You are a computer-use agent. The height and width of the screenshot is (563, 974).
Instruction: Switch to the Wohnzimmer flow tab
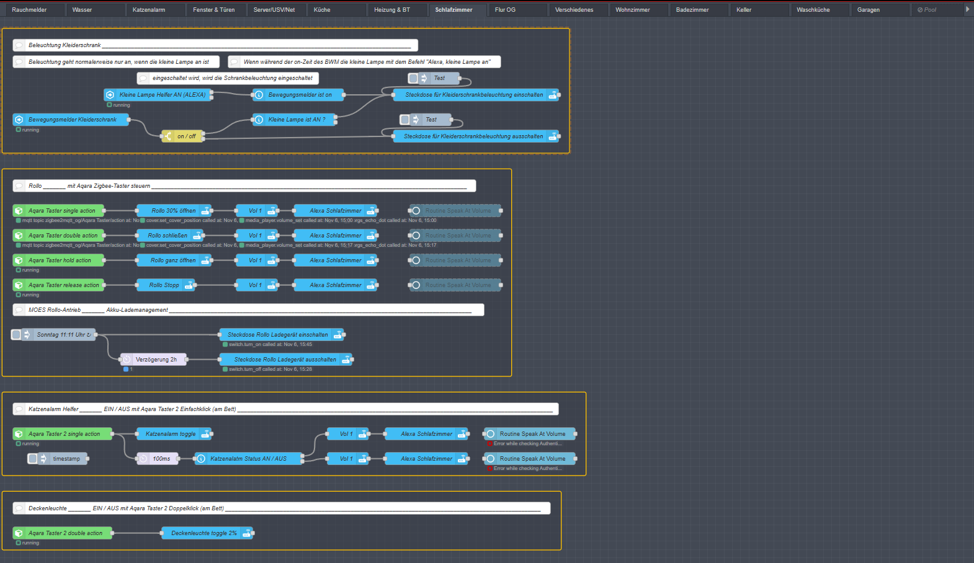pyautogui.click(x=632, y=10)
